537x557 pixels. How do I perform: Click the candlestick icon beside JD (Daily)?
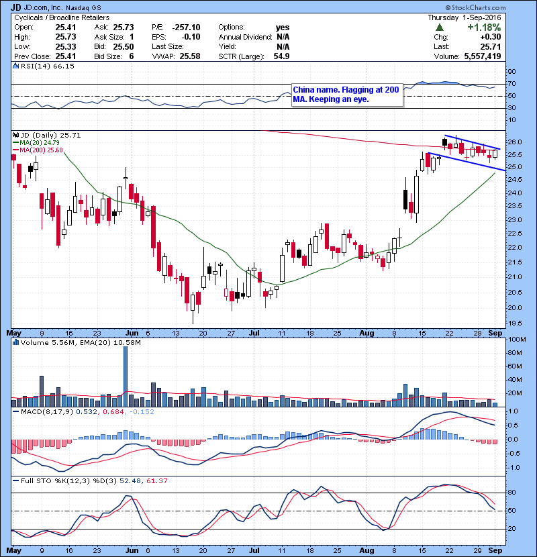[x=15, y=135]
